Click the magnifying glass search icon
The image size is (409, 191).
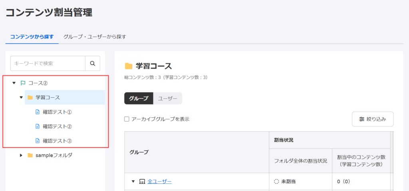coord(93,63)
